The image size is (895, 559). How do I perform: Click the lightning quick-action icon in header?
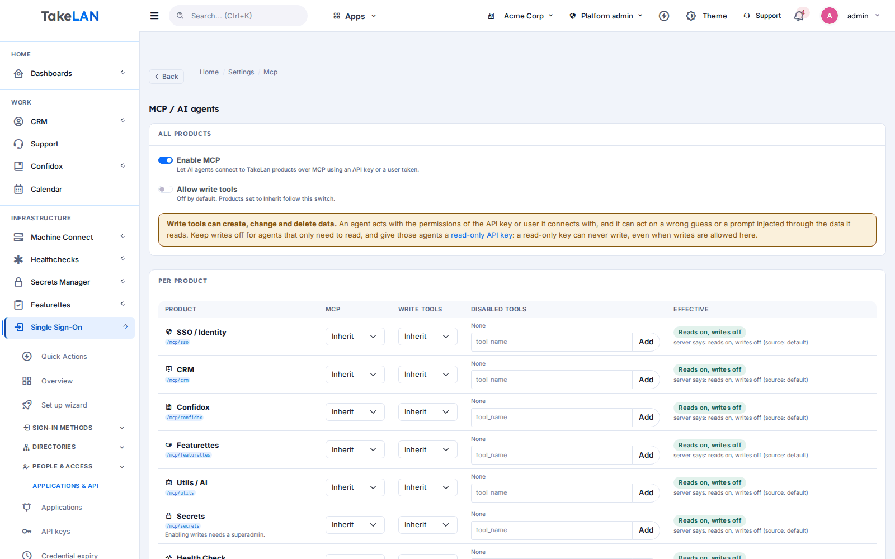[664, 16]
